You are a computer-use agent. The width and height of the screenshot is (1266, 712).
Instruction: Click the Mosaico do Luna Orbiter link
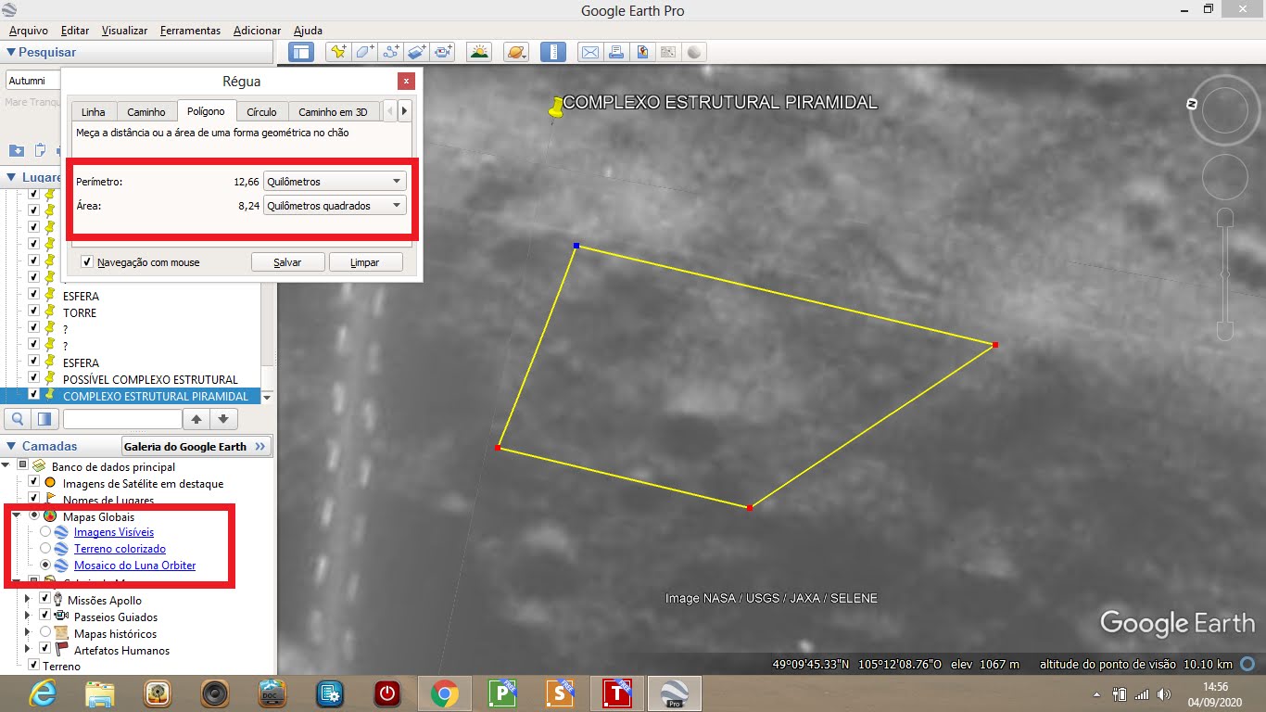pos(135,566)
